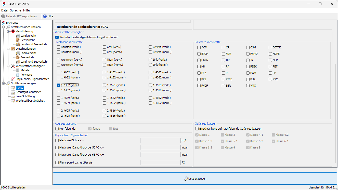The image size is (338, 190).
Task: Click the Liste erzeugen button
Action: click(195, 179)
